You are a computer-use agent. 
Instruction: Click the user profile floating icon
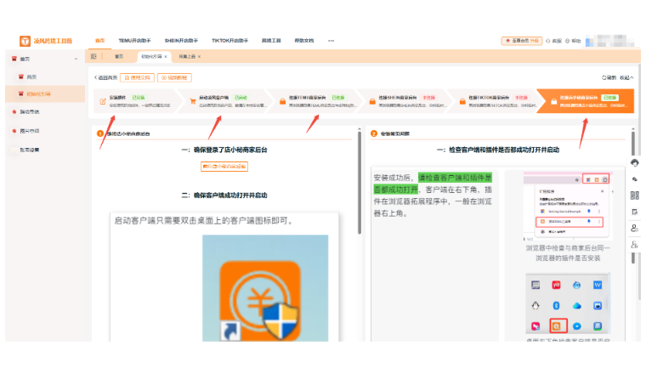coord(634,228)
